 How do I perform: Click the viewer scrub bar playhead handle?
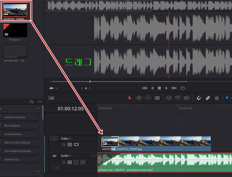90,82
